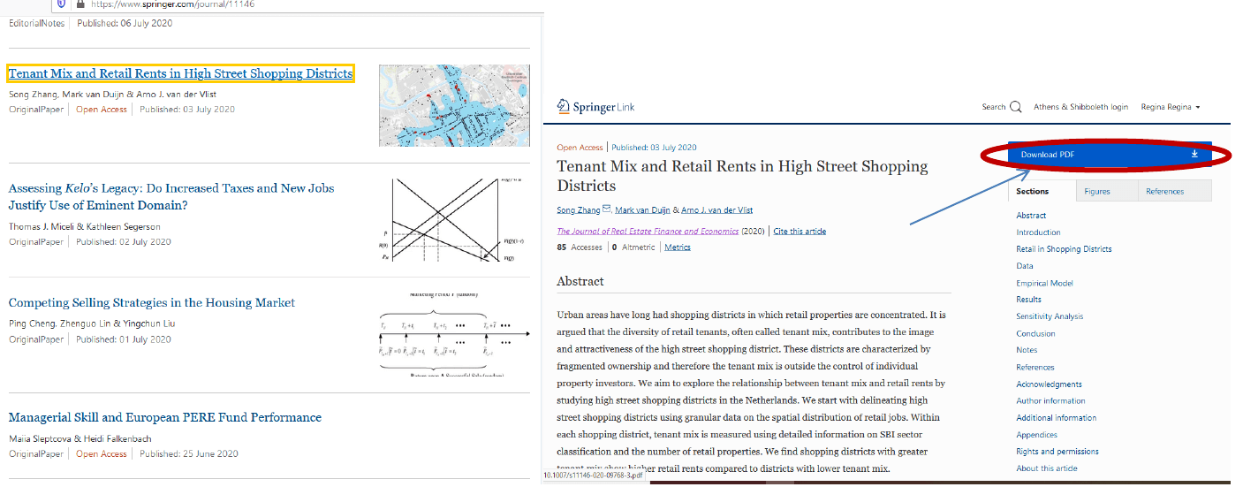Click the EditorialNotes label at the top of the list
This screenshot has height=487, width=1243.
[36, 24]
